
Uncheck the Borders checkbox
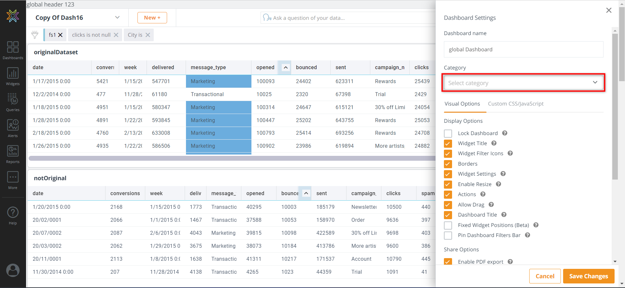(x=448, y=164)
